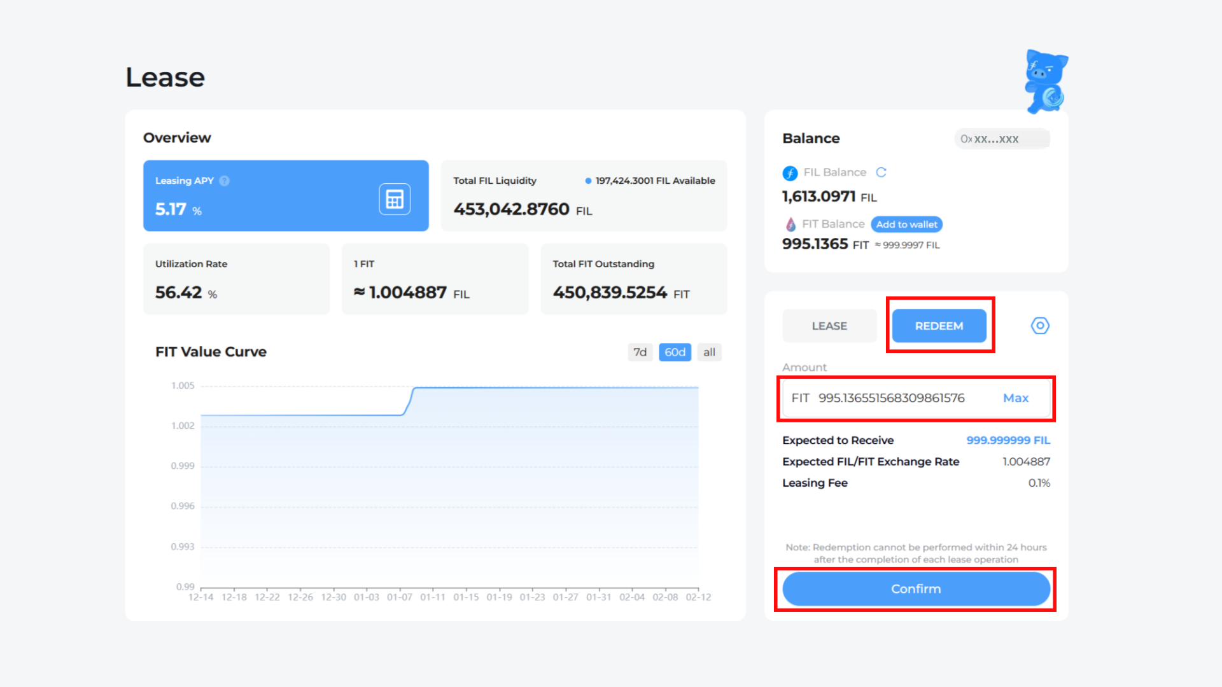
Task: Click the FIT Value Curve chart line
Action: (554, 387)
